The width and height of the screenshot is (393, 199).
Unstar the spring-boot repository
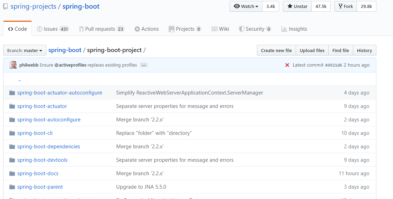point(297,6)
